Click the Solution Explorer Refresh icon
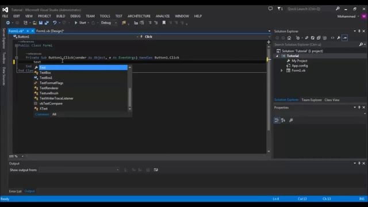 coord(313,38)
